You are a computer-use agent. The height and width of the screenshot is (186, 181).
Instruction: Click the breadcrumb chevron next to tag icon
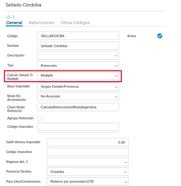point(13,17)
